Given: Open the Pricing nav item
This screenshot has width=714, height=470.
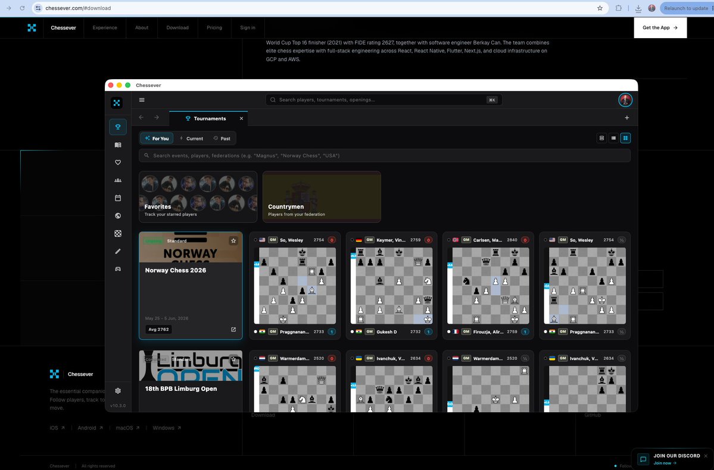Looking at the screenshot, I should pyautogui.click(x=214, y=28).
